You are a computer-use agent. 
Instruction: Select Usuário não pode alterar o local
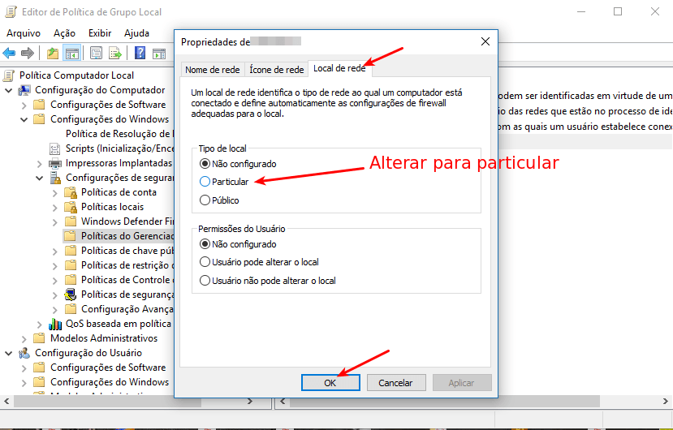pyautogui.click(x=205, y=281)
